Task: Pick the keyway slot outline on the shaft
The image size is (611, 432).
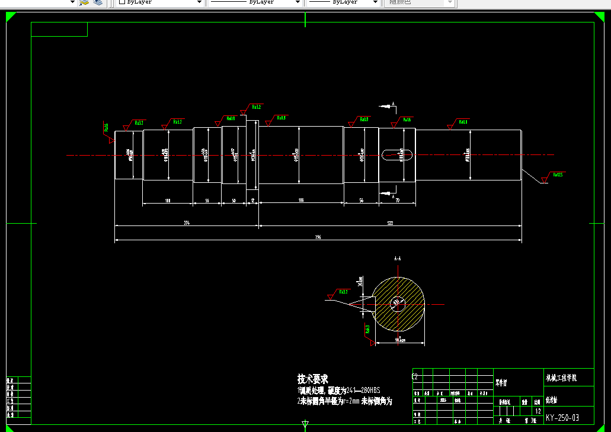Action: [397, 155]
